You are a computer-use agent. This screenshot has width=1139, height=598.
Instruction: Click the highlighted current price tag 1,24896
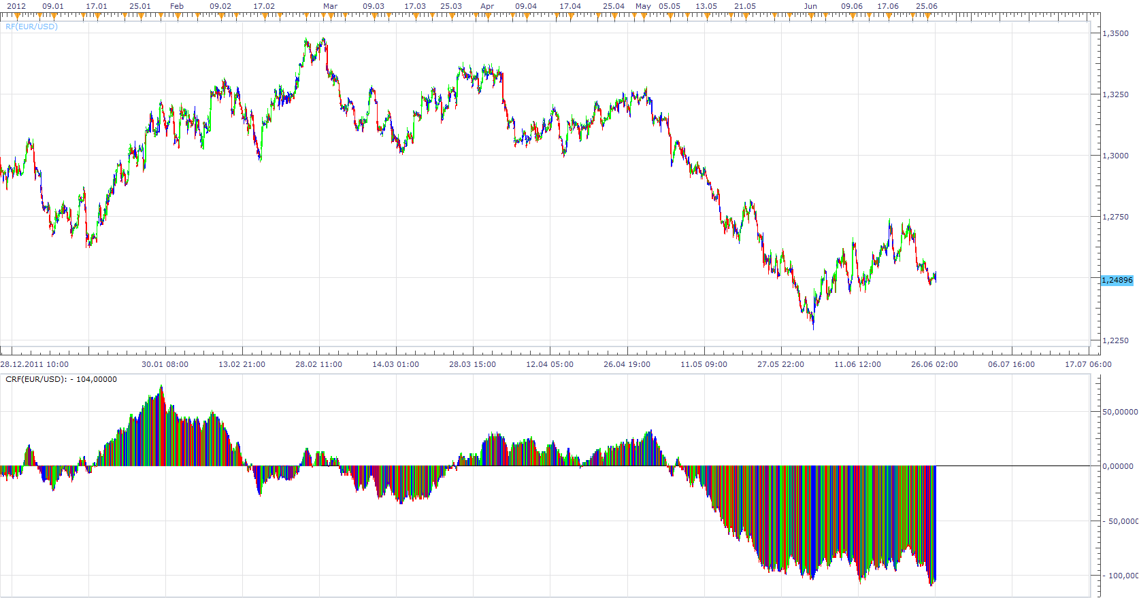click(1117, 280)
